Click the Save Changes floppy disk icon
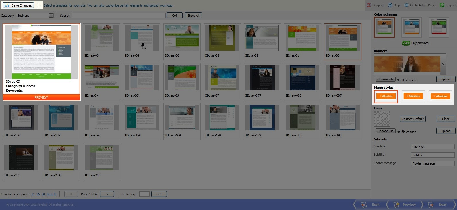 coord(7,5)
